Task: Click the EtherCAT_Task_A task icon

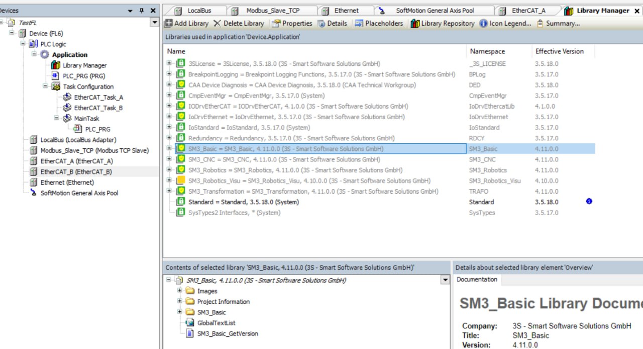Action: point(67,97)
